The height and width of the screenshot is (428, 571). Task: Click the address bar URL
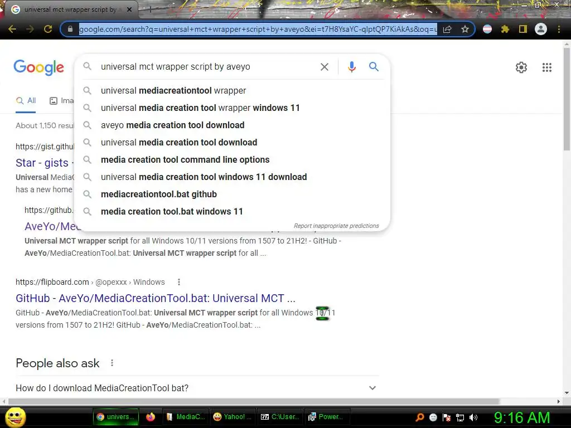click(x=258, y=29)
